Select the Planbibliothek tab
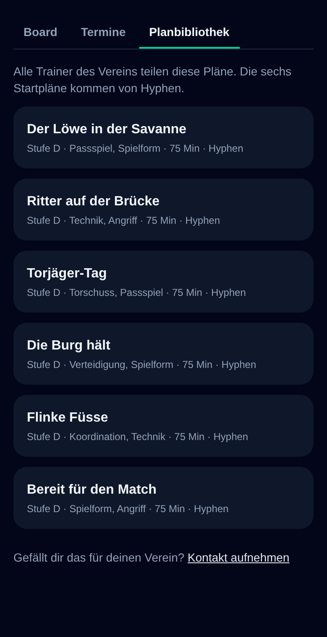 [x=189, y=32]
